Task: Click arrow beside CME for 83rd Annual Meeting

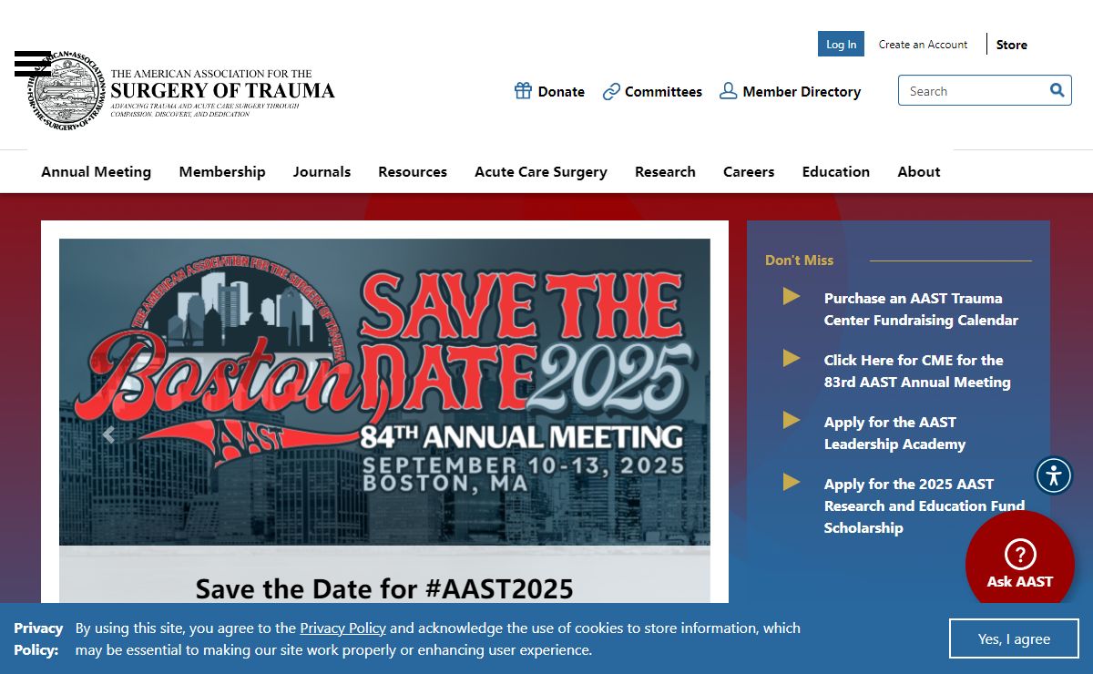Action: point(792,358)
